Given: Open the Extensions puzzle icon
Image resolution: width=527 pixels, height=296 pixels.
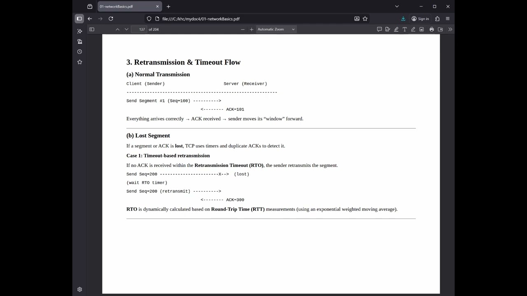Looking at the screenshot, I should 437,18.
